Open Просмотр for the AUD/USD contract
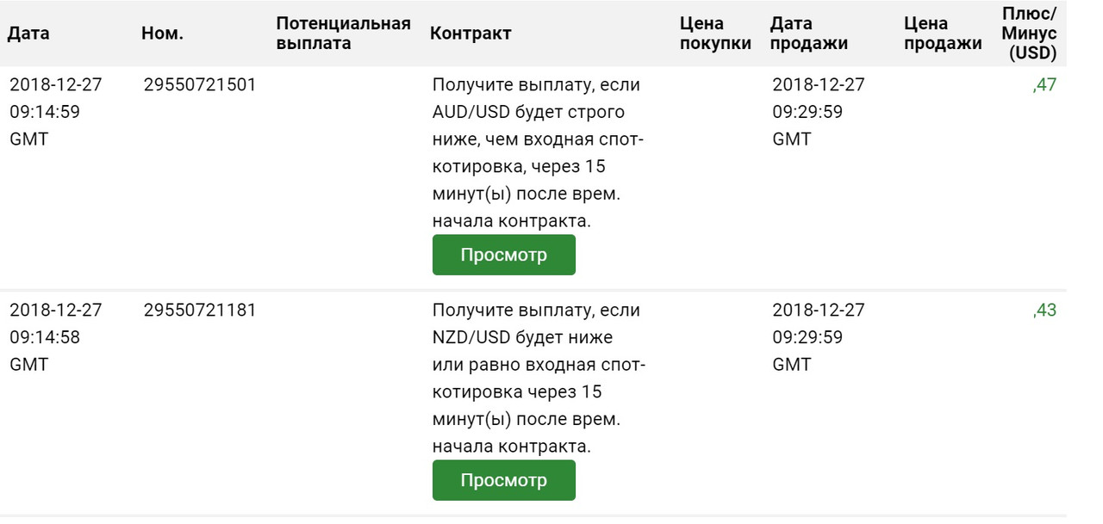Screen dimensions: 1103x524 (x=503, y=255)
